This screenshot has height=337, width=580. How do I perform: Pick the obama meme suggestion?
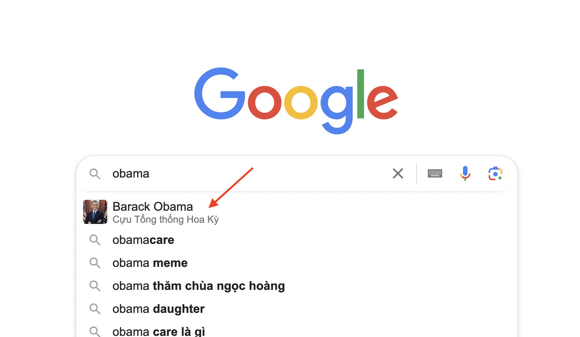click(x=150, y=263)
